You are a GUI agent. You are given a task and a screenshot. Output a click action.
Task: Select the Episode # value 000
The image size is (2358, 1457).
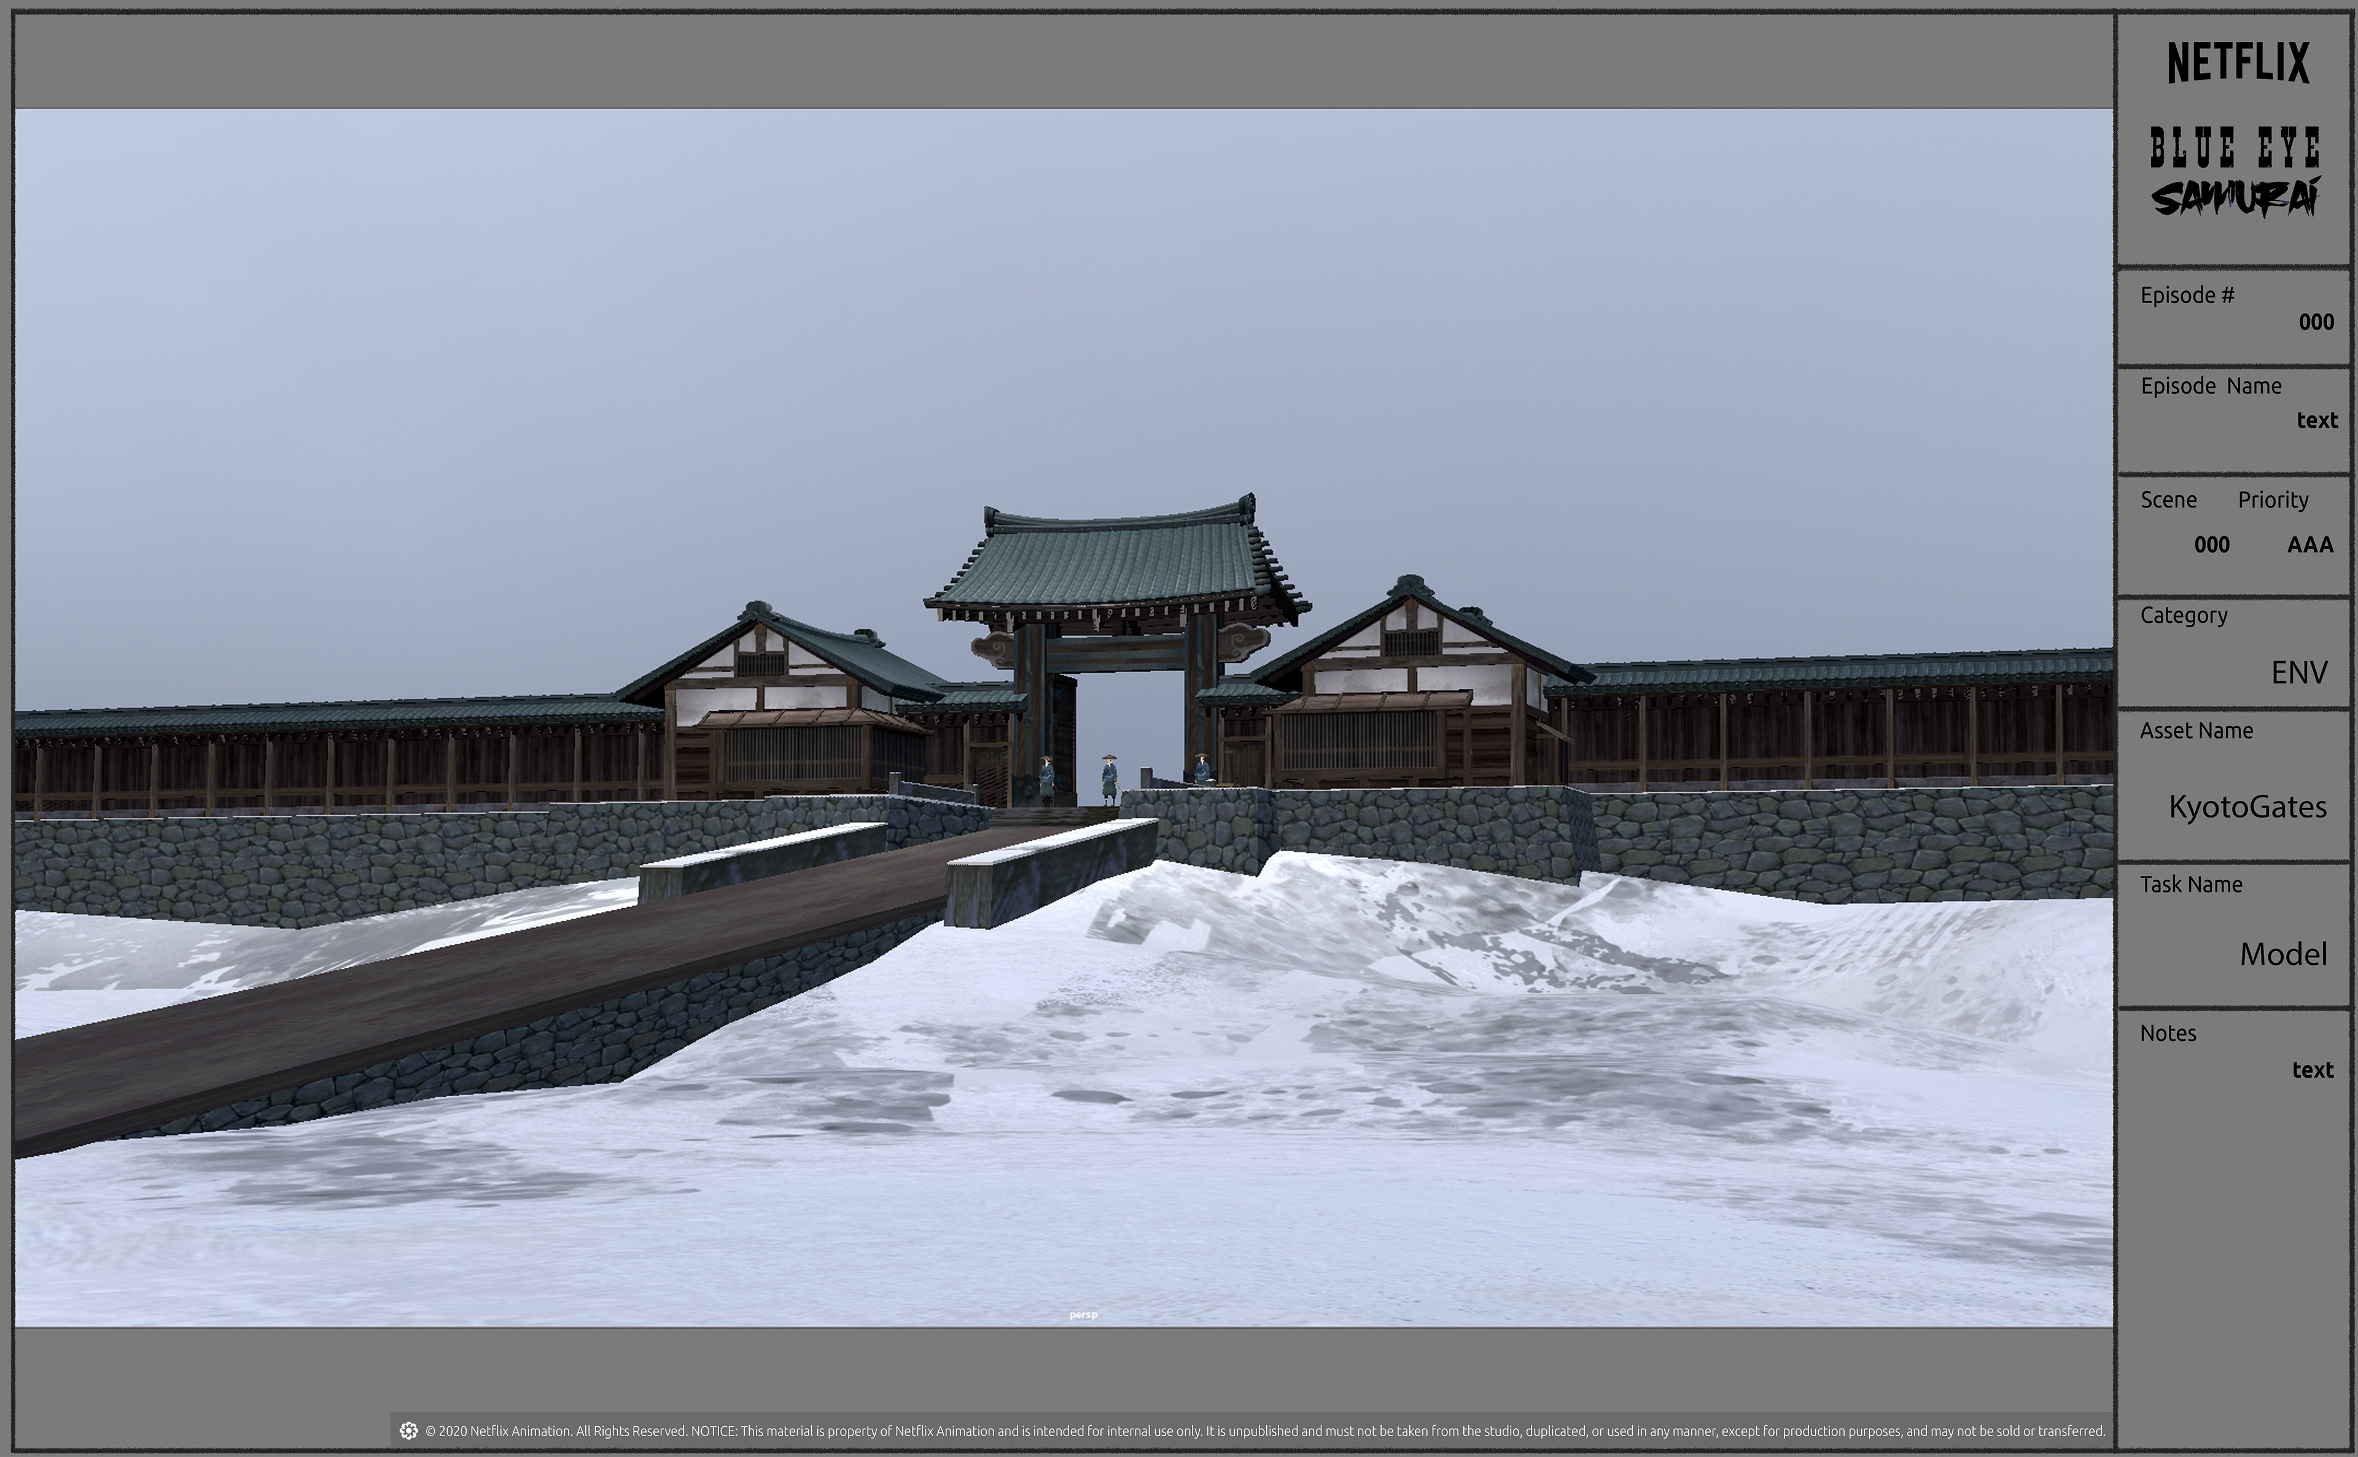pyautogui.click(x=2316, y=322)
